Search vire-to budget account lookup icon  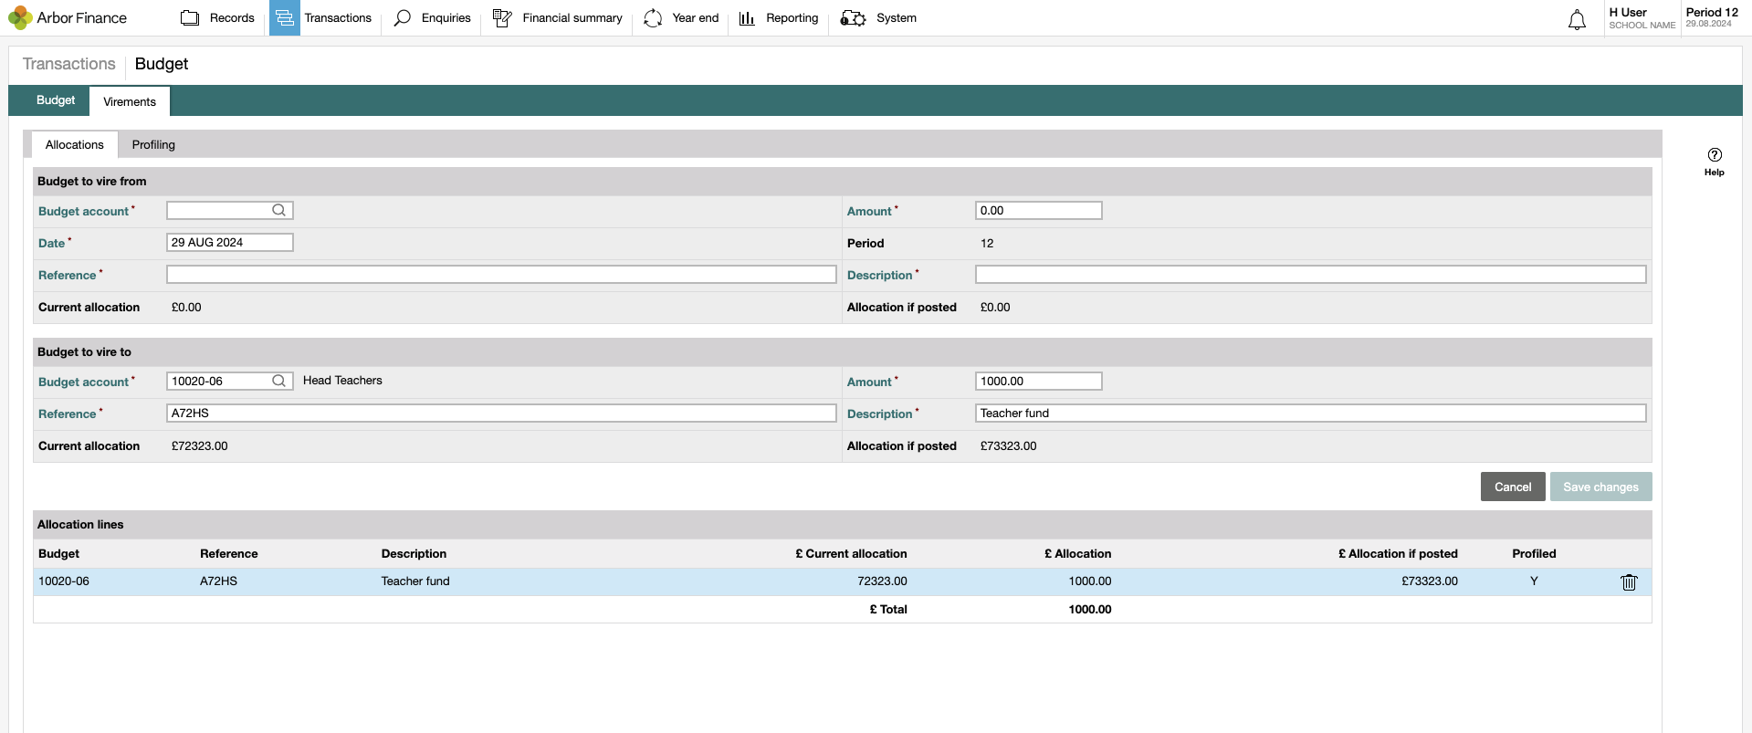[x=279, y=381]
